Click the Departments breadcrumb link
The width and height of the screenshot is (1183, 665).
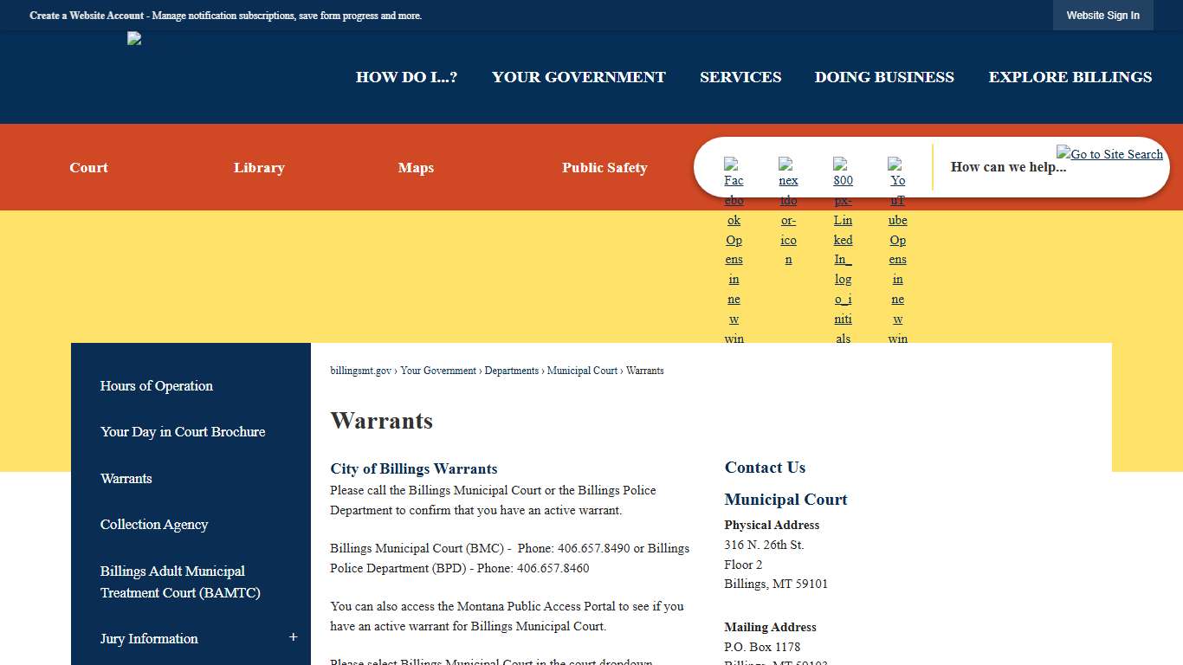tap(511, 371)
